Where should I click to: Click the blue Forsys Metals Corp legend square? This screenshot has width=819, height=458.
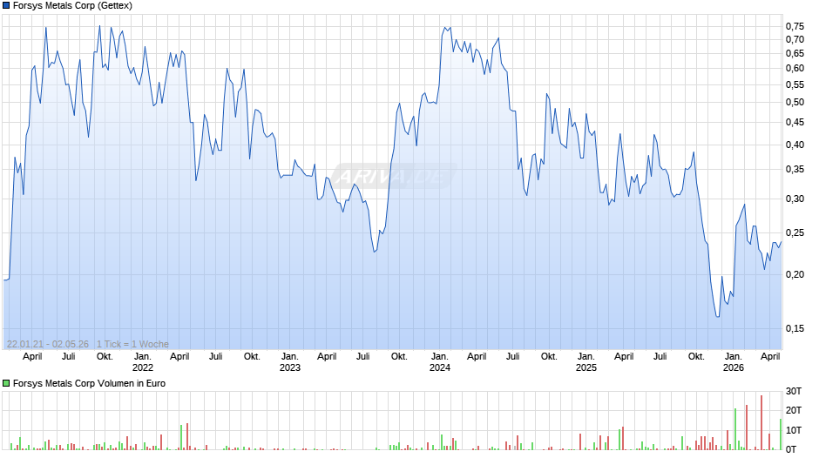point(6,6)
